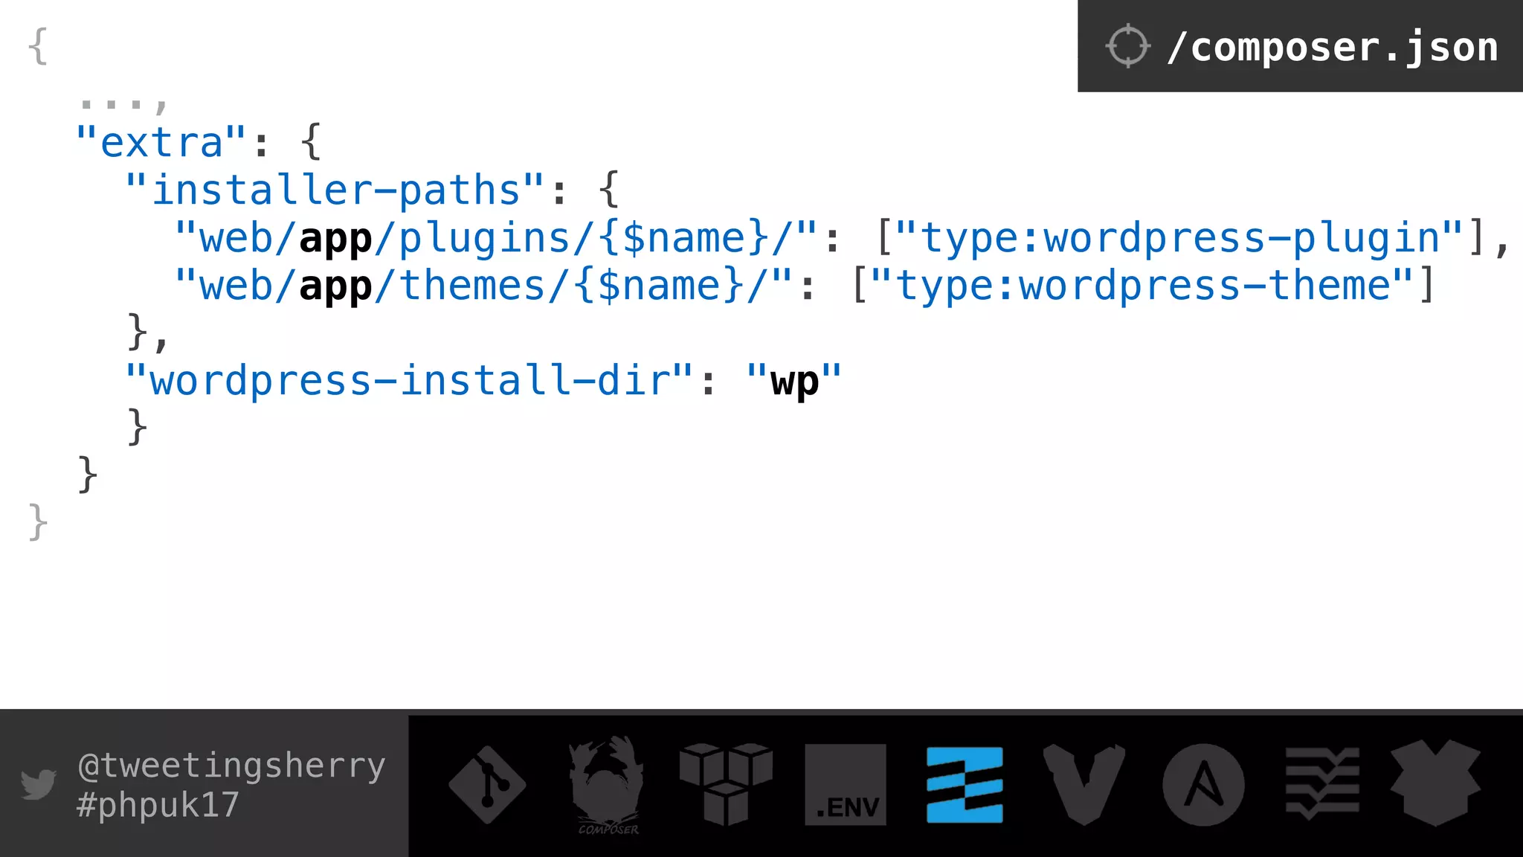Click the "type:wordpress-plugin" value
Screen dimensions: 1523x857
[x=1179, y=239]
